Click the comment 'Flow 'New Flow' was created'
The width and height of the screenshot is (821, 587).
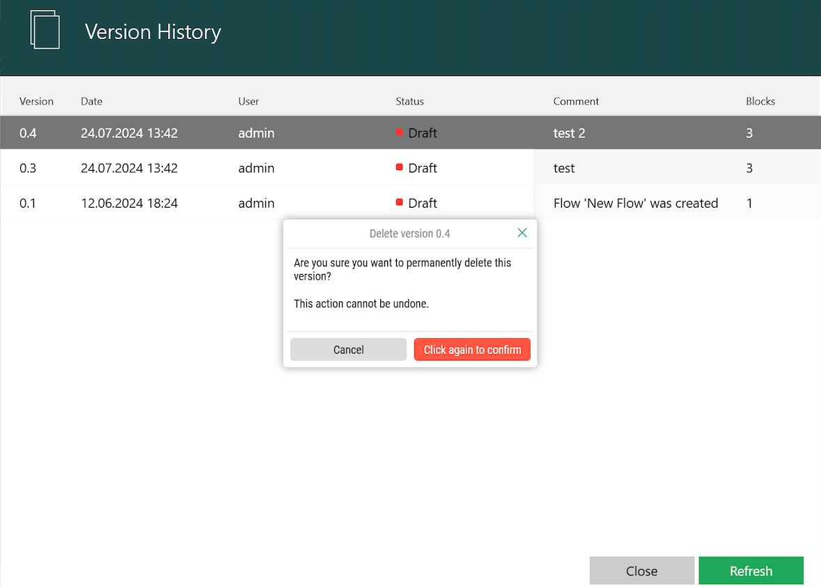(x=636, y=203)
